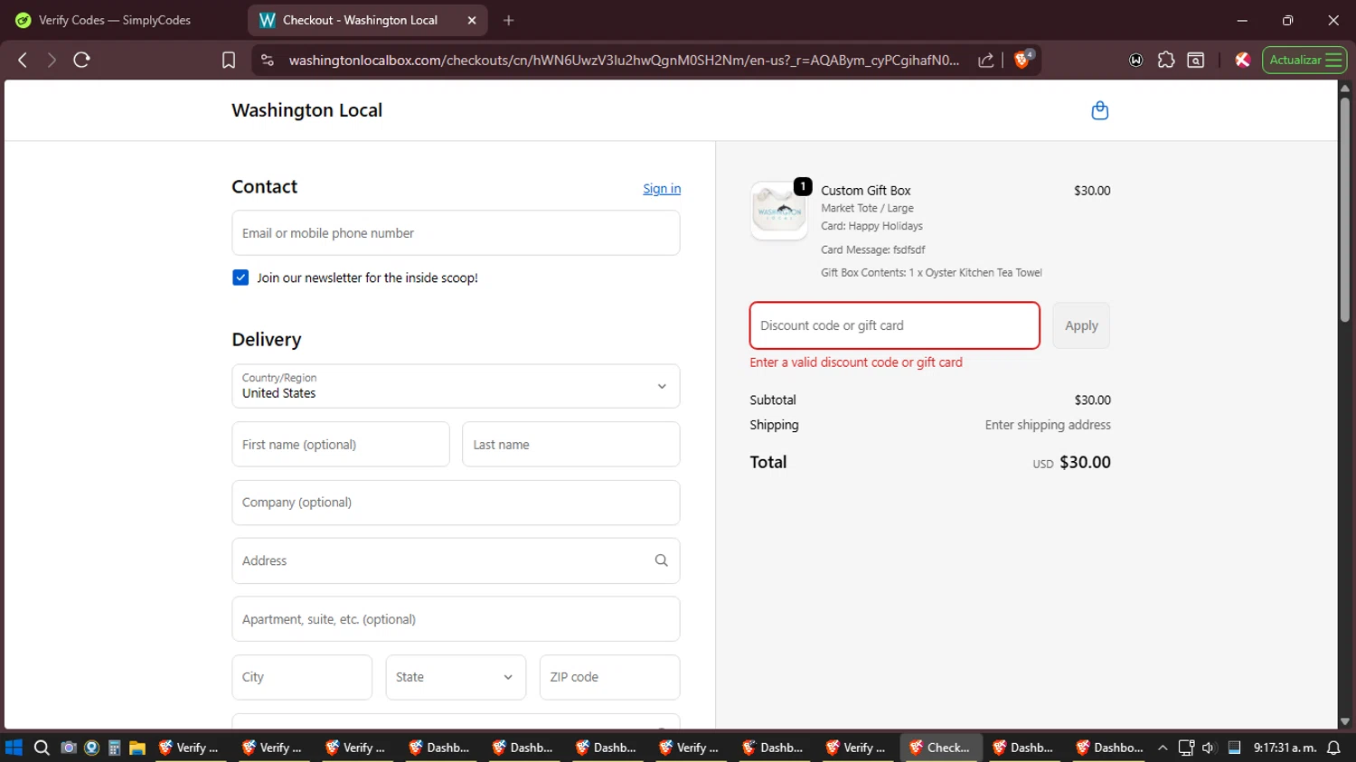Open the Country/Region dropdown
This screenshot has height=762, width=1356.
[x=456, y=386]
